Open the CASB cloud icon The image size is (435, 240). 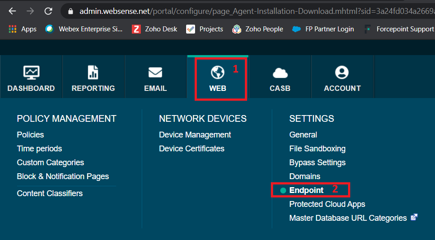pyautogui.click(x=280, y=73)
